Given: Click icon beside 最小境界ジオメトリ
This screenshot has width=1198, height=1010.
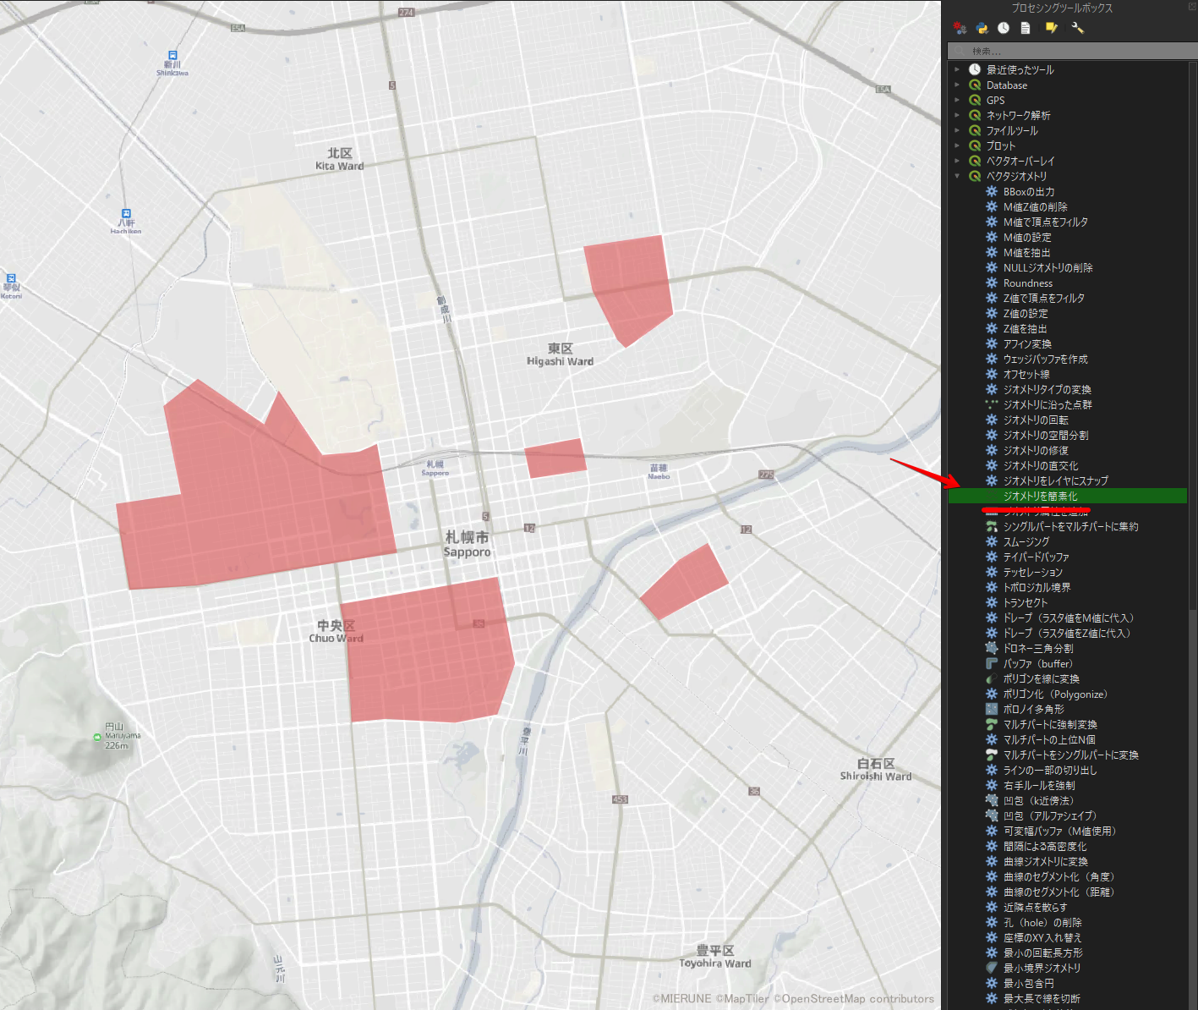Looking at the screenshot, I should (992, 968).
